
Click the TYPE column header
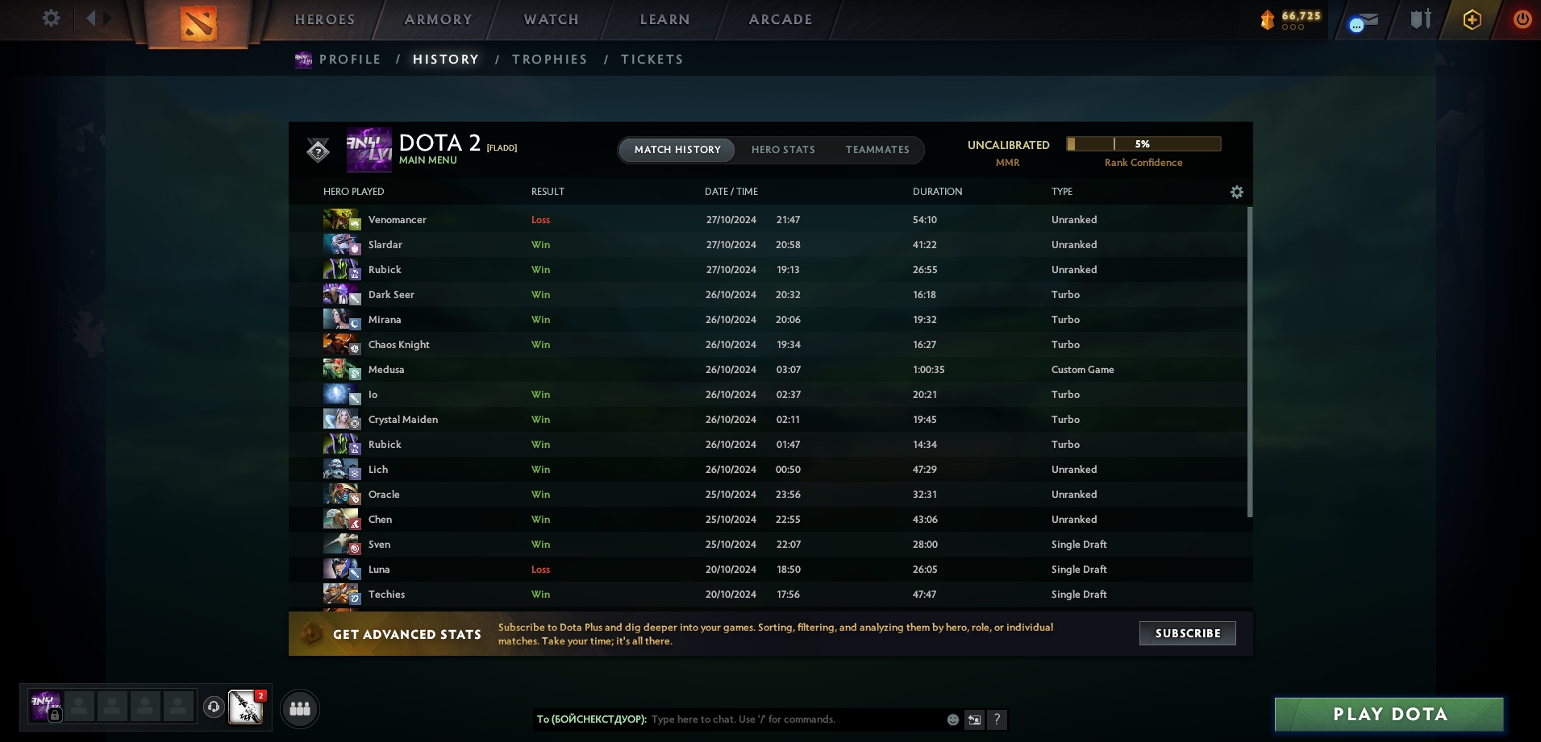1062,192
